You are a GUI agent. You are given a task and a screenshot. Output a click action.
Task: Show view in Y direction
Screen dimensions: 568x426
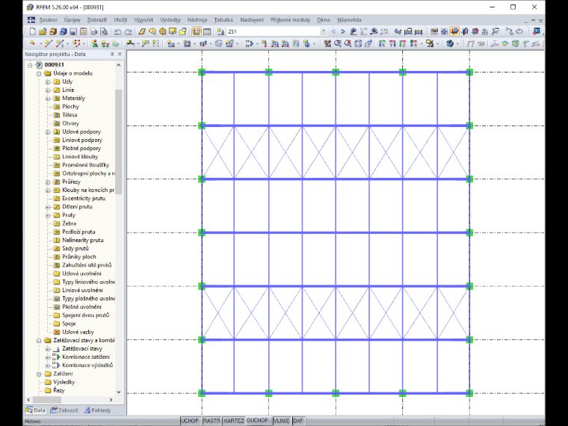pyautogui.click(x=392, y=43)
